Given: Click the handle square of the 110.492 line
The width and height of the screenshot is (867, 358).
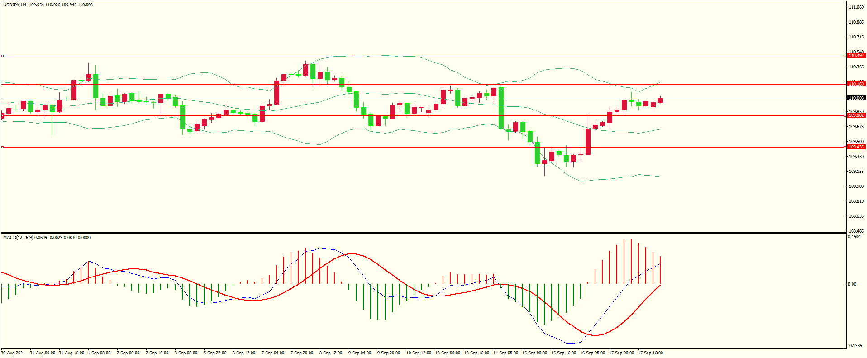Looking at the screenshot, I should 2,56.
